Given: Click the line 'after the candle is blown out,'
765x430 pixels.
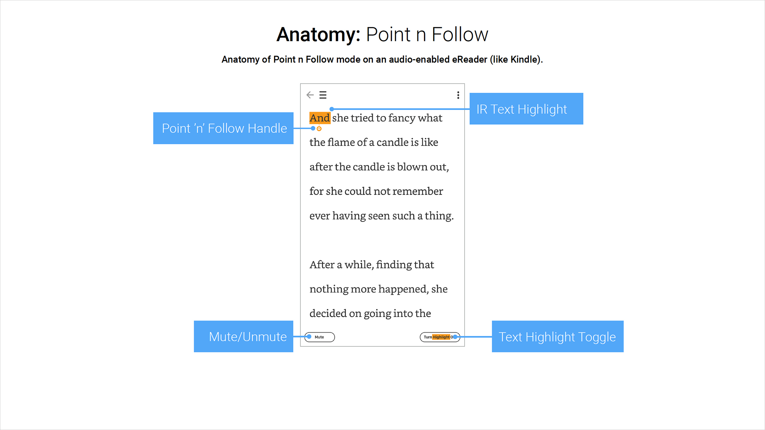Looking at the screenshot, I should (x=379, y=167).
